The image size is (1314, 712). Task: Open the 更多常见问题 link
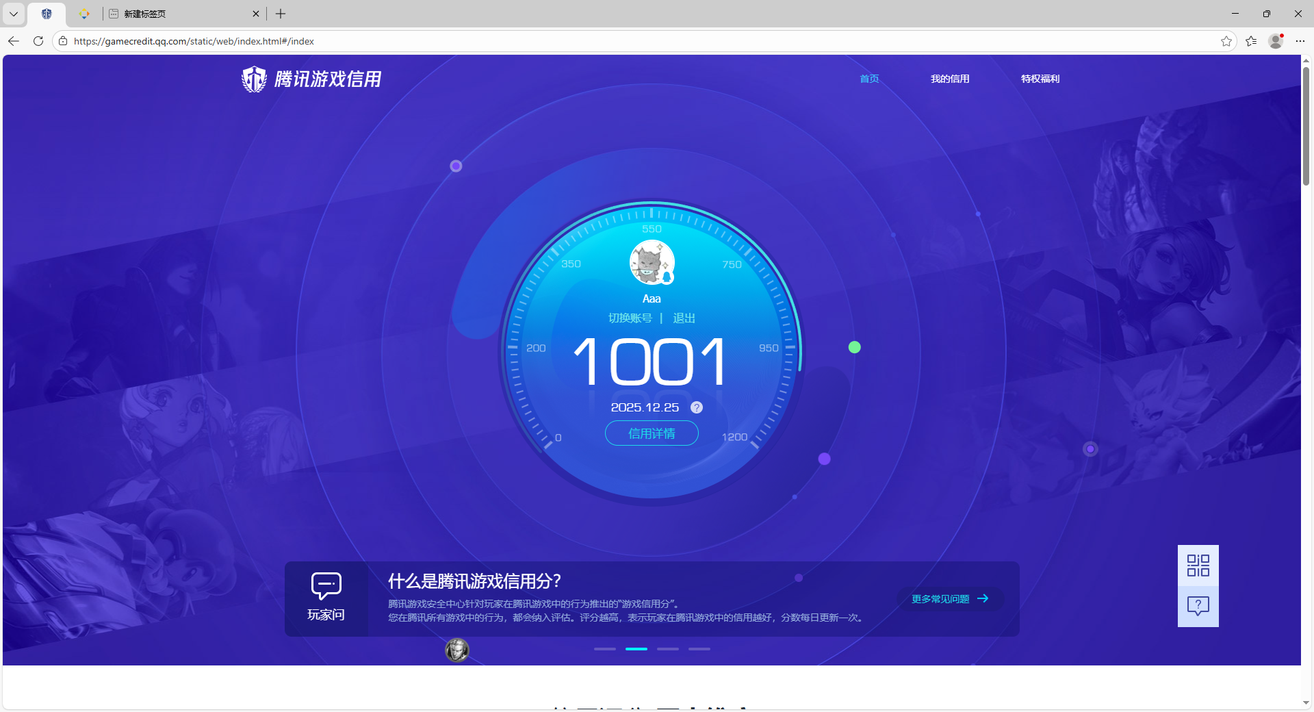tap(948, 598)
